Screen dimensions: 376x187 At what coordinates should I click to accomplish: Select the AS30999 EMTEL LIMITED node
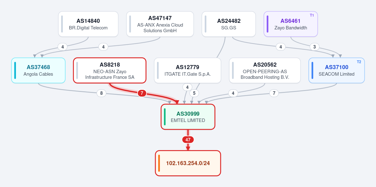click(x=188, y=117)
